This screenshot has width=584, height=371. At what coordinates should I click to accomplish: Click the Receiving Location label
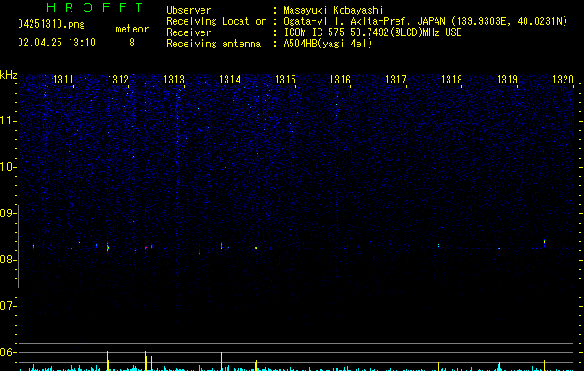(x=216, y=21)
